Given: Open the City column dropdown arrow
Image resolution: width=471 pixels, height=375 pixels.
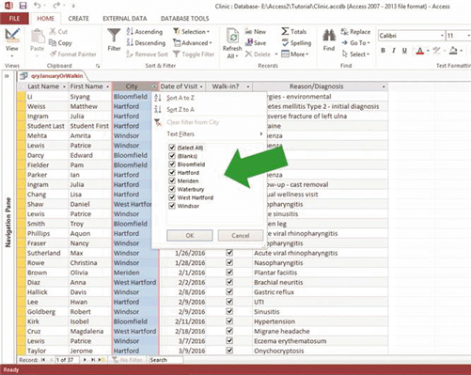Looking at the screenshot, I should coord(154,86).
